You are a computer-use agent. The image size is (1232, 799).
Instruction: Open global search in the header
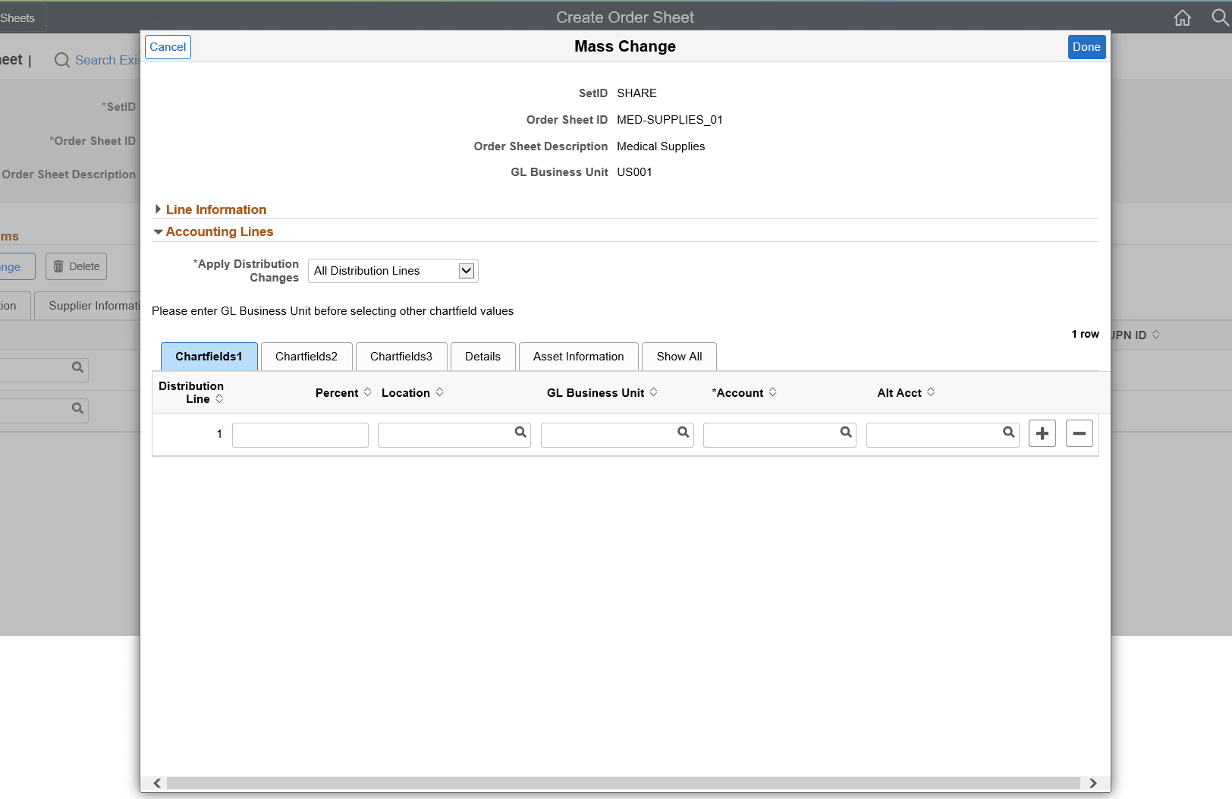click(x=1220, y=17)
